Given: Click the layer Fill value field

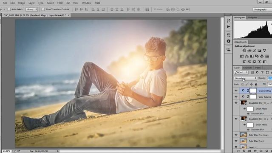Looking at the screenshot, I should tap(270, 84).
